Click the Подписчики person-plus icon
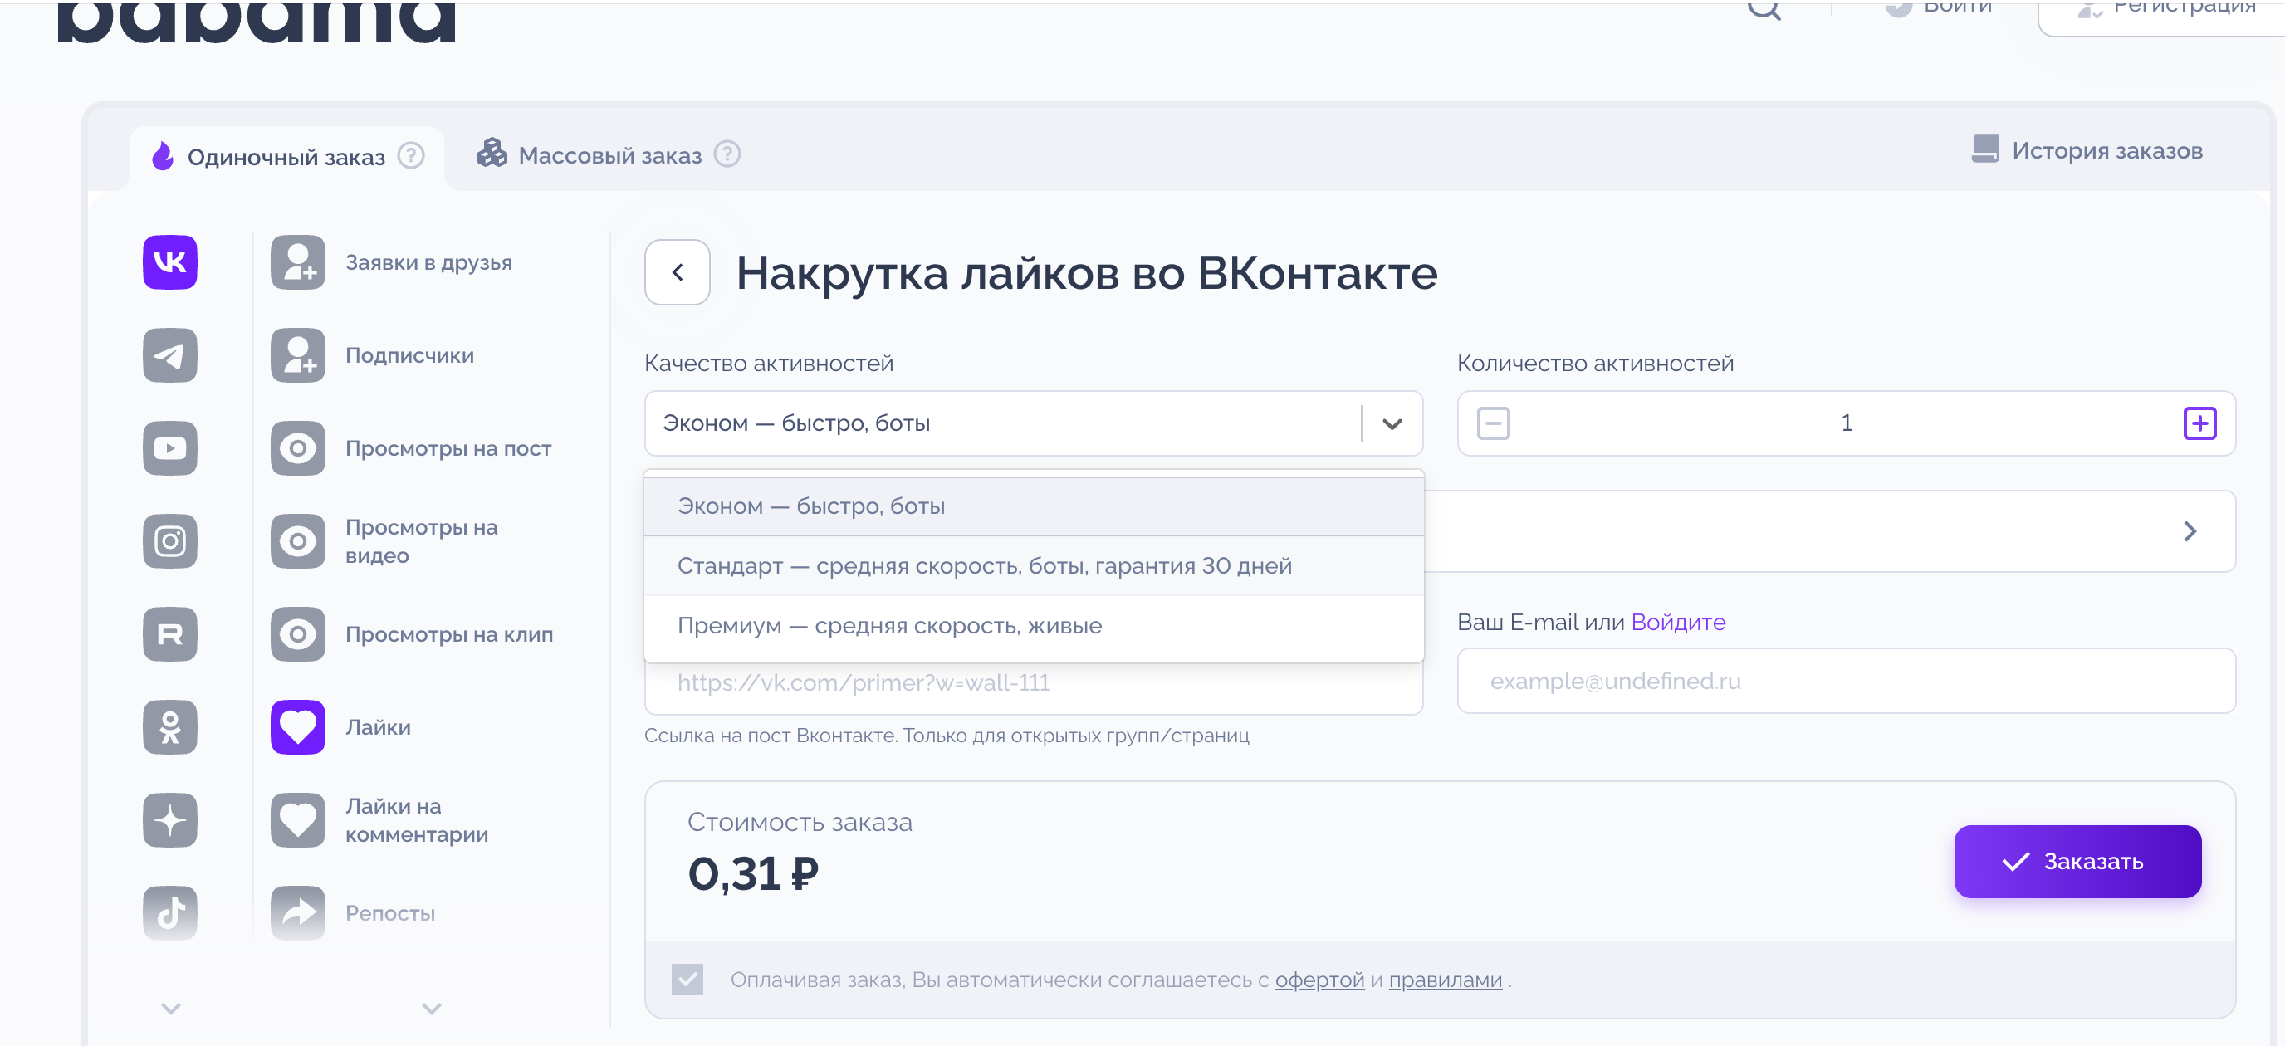Image resolution: width=2285 pixels, height=1046 pixels. point(298,354)
